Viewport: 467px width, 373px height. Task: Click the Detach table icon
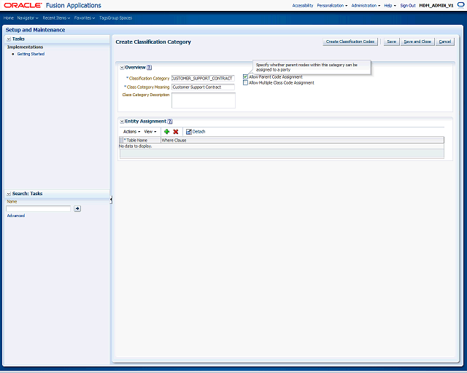tap(188, 131)
